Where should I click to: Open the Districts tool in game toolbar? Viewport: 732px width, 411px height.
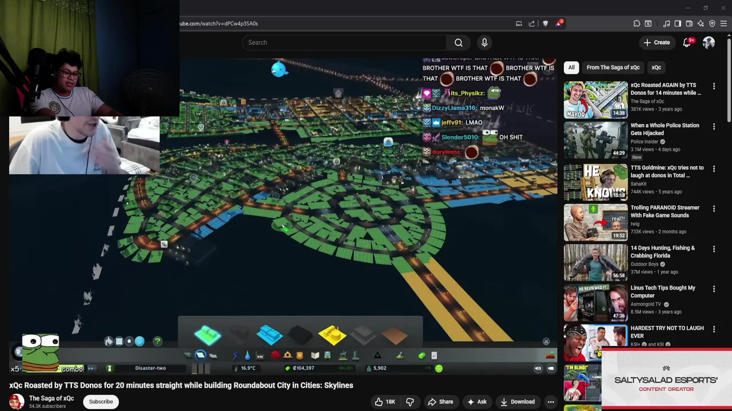pyautogui.click(x=213, y=355)
